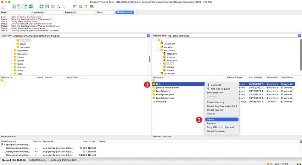Collapse the wp-content remote tree node
Image resolution: width=302 pixels, height=165 pixels.
coord(158,51)
